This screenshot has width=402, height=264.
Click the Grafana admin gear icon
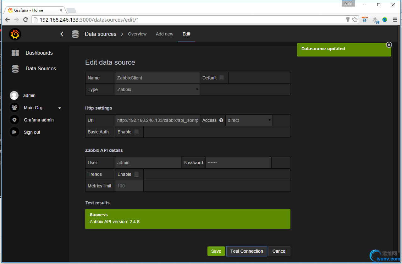pyautogui.click(x=14, y=120)
